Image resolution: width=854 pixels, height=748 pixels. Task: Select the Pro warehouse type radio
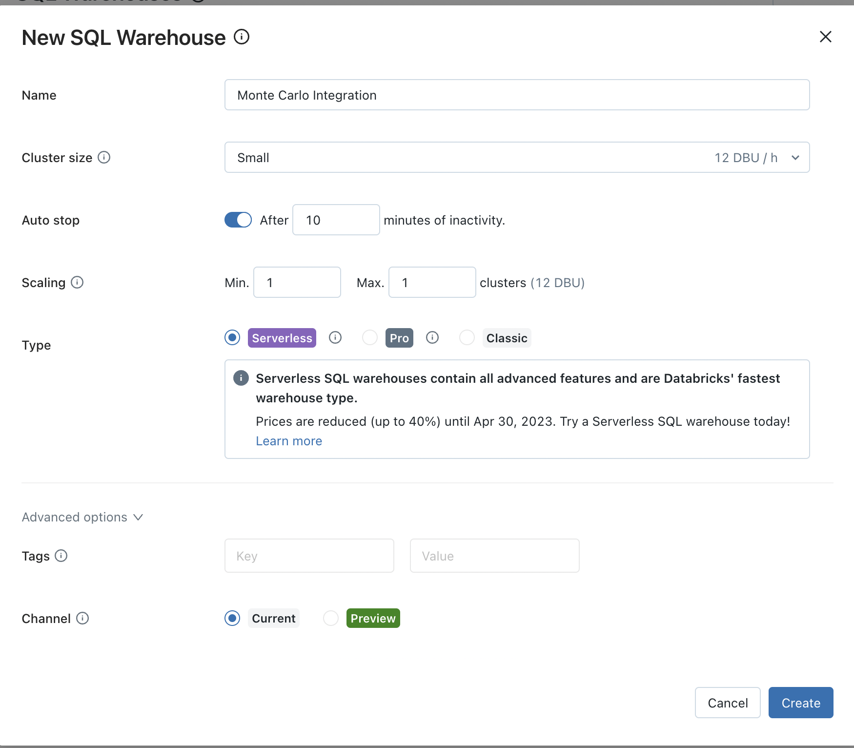(x=370, y=337)
